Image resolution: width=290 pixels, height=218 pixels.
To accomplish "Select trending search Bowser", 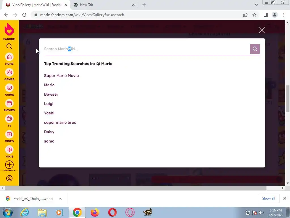I will point(51,94).
